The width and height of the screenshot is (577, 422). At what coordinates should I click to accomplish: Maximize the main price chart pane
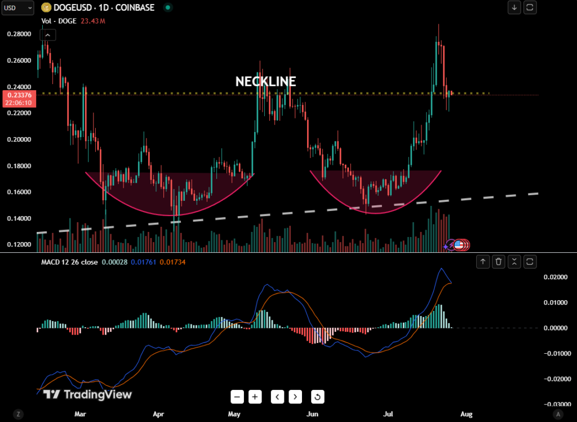point(530,8)
